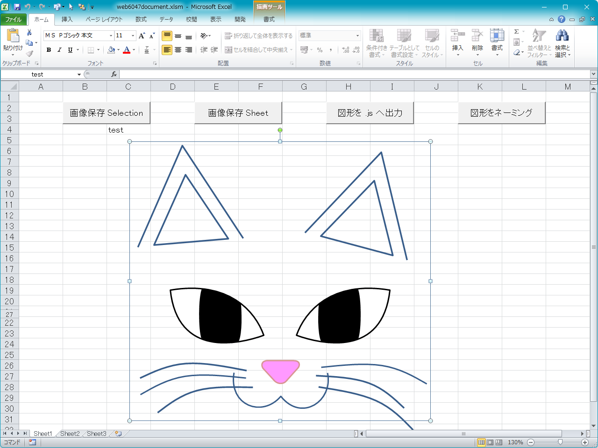This screenshot has width=598, height=448.
Task: Switch to the Sheet2 tab
Action: [x=70, y=434]
